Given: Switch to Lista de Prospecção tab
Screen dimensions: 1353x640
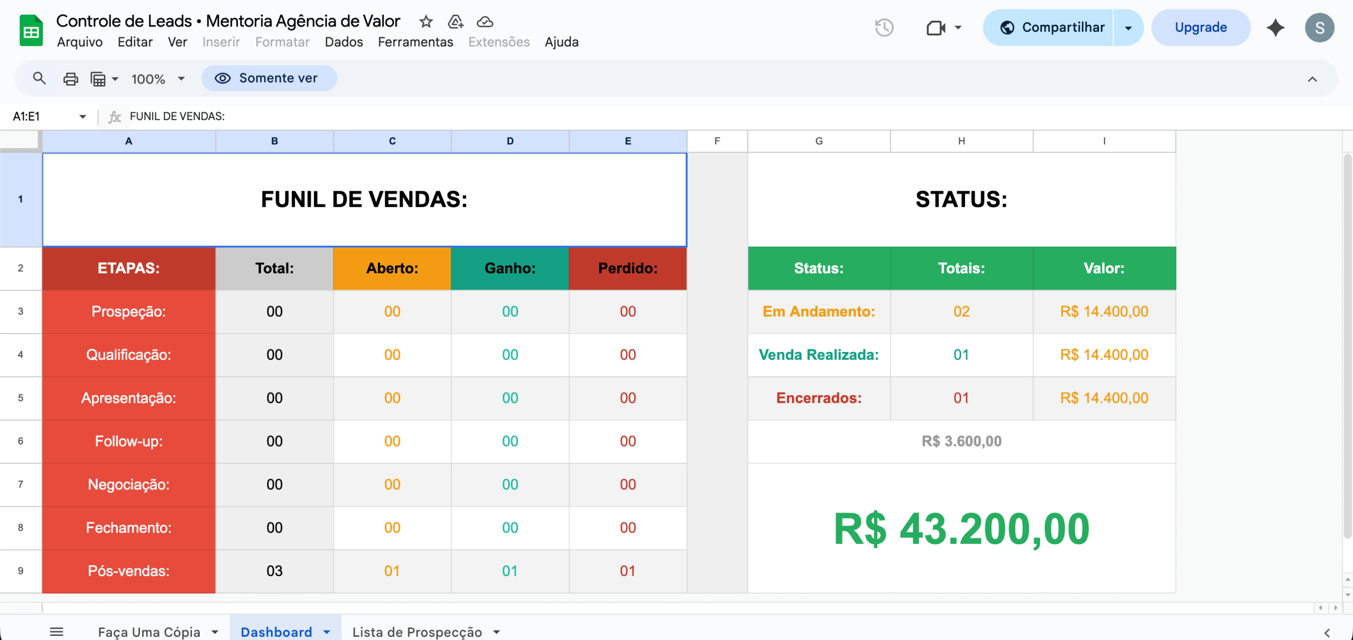Looking at the screenshot, I should pyautogui.click(x=417, y=632).
